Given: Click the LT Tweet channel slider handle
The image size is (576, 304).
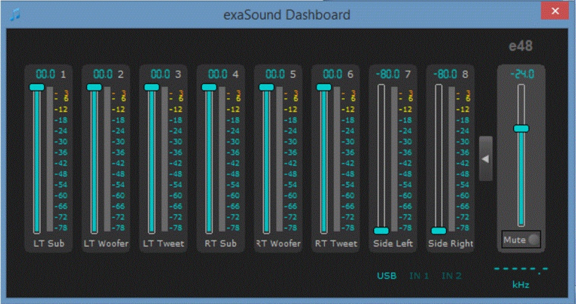Looking at the screenshot, I should click(151, 87).
